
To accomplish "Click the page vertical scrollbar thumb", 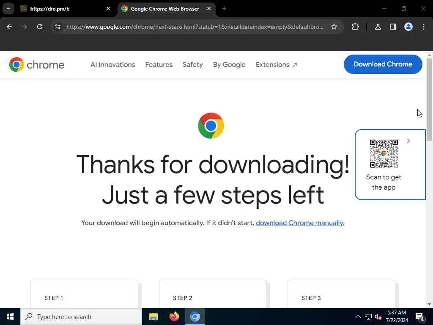I will tap(430, 99).
